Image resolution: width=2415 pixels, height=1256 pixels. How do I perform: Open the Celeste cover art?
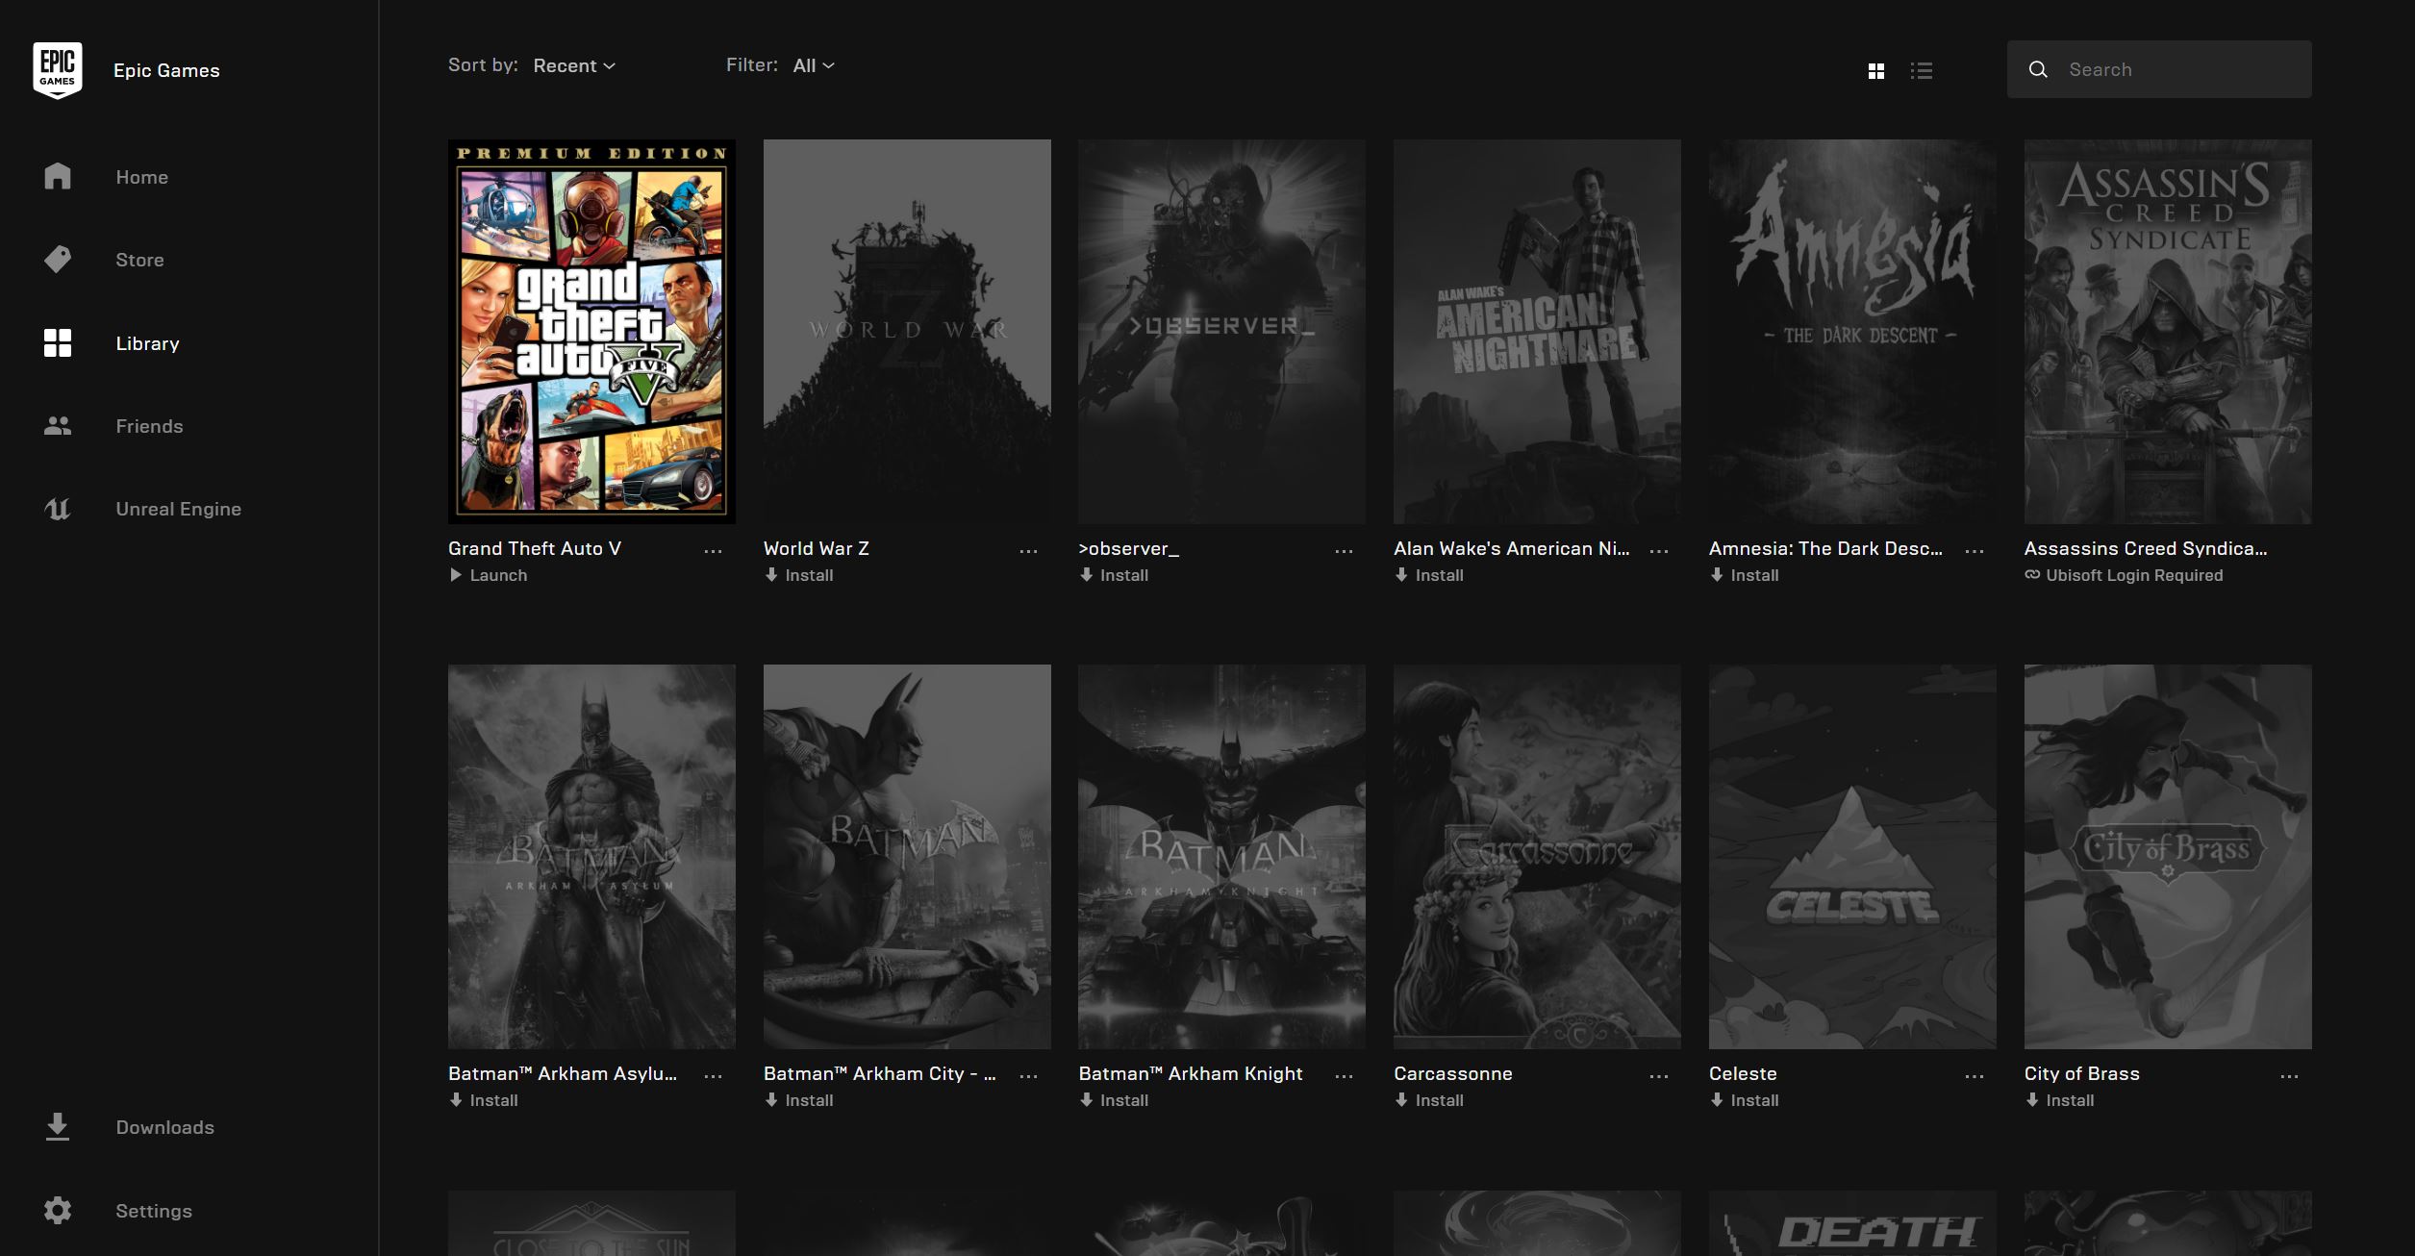coord(1852,857)
